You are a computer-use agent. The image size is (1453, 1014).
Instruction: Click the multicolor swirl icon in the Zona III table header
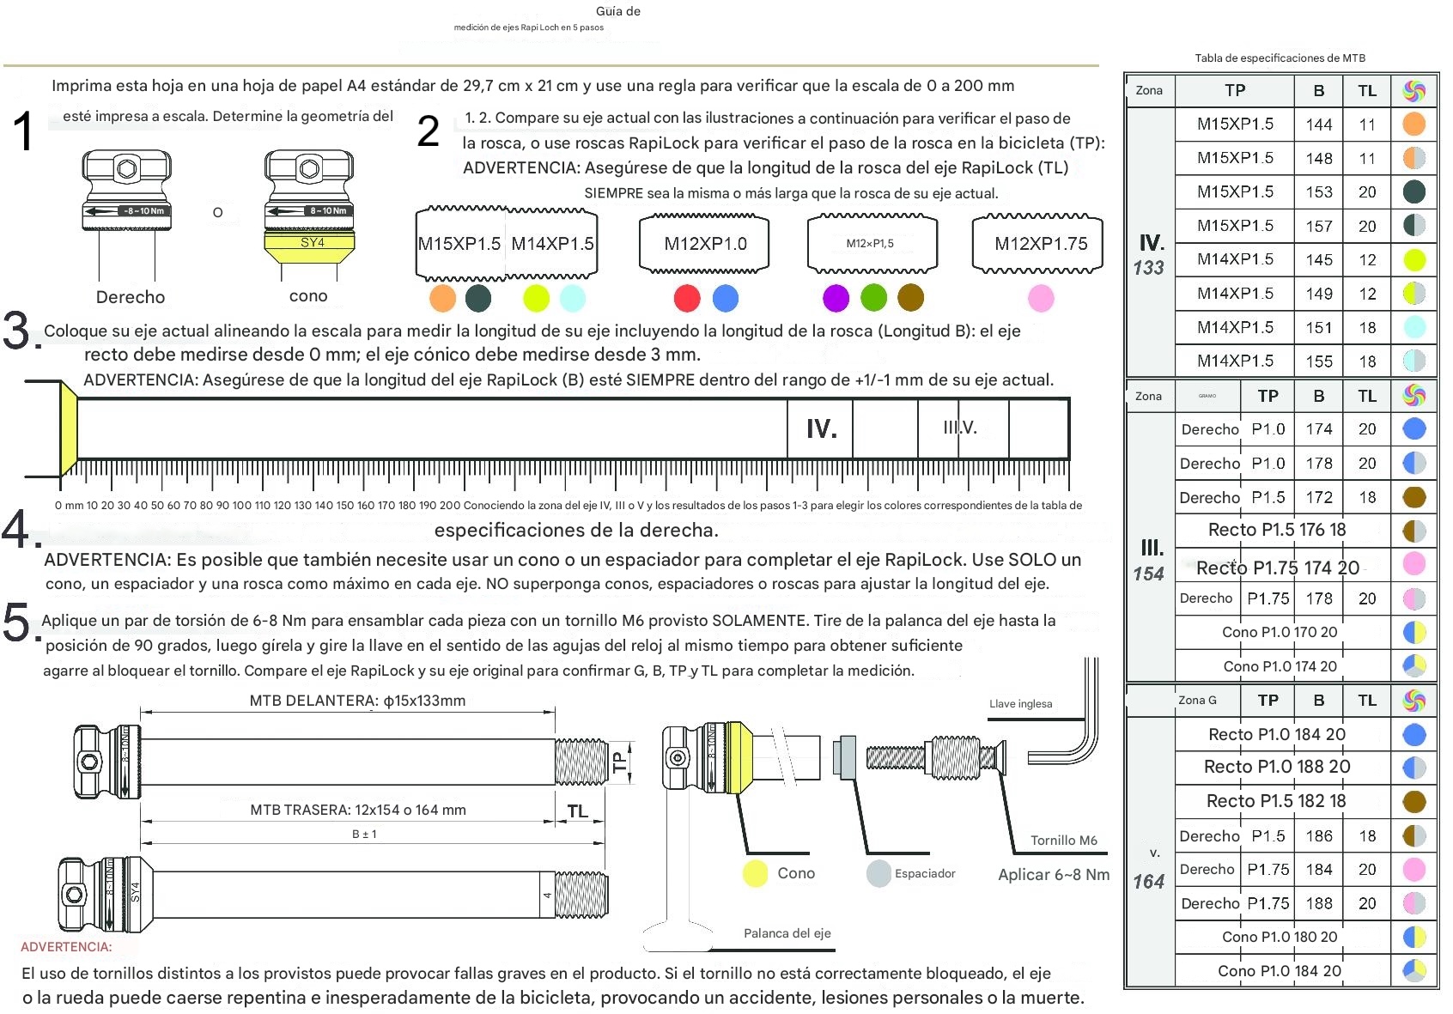tap(1413, 396)
